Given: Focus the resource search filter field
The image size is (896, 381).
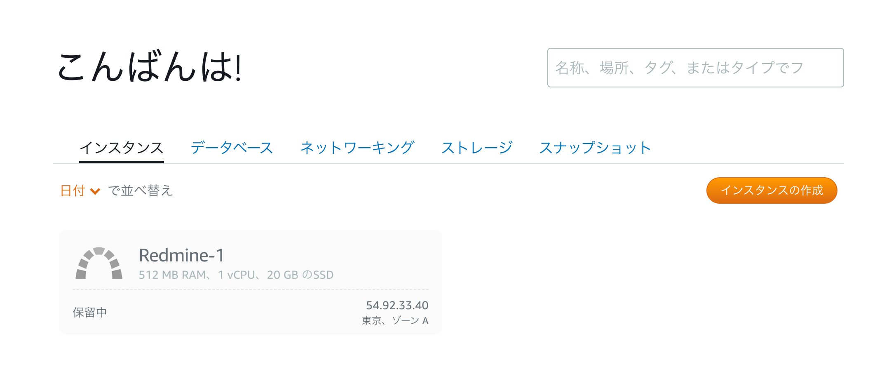Looking at the screenshot, I should tap(695, 68).
